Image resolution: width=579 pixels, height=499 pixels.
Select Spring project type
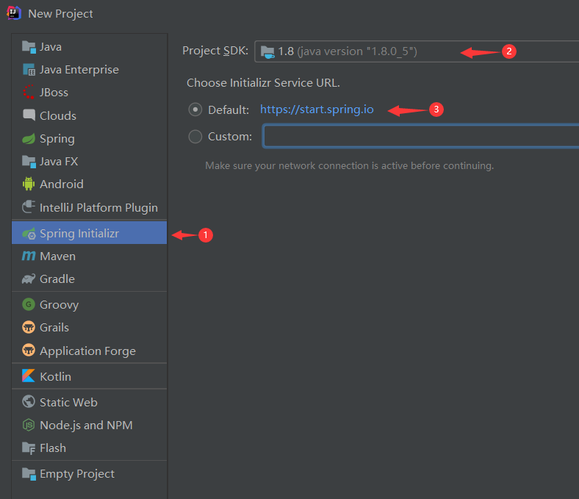tap(90, 138)
